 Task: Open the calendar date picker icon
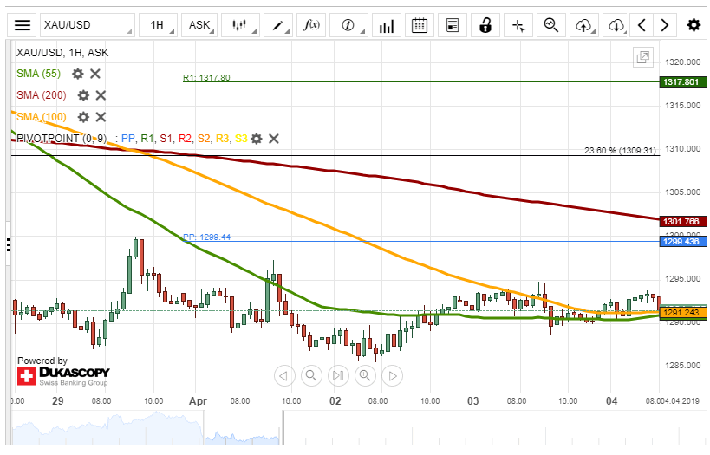click(x=420, y=25)
